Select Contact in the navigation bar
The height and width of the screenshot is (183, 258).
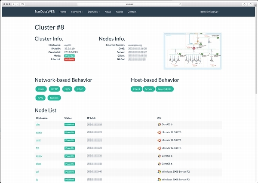point(132,12)
